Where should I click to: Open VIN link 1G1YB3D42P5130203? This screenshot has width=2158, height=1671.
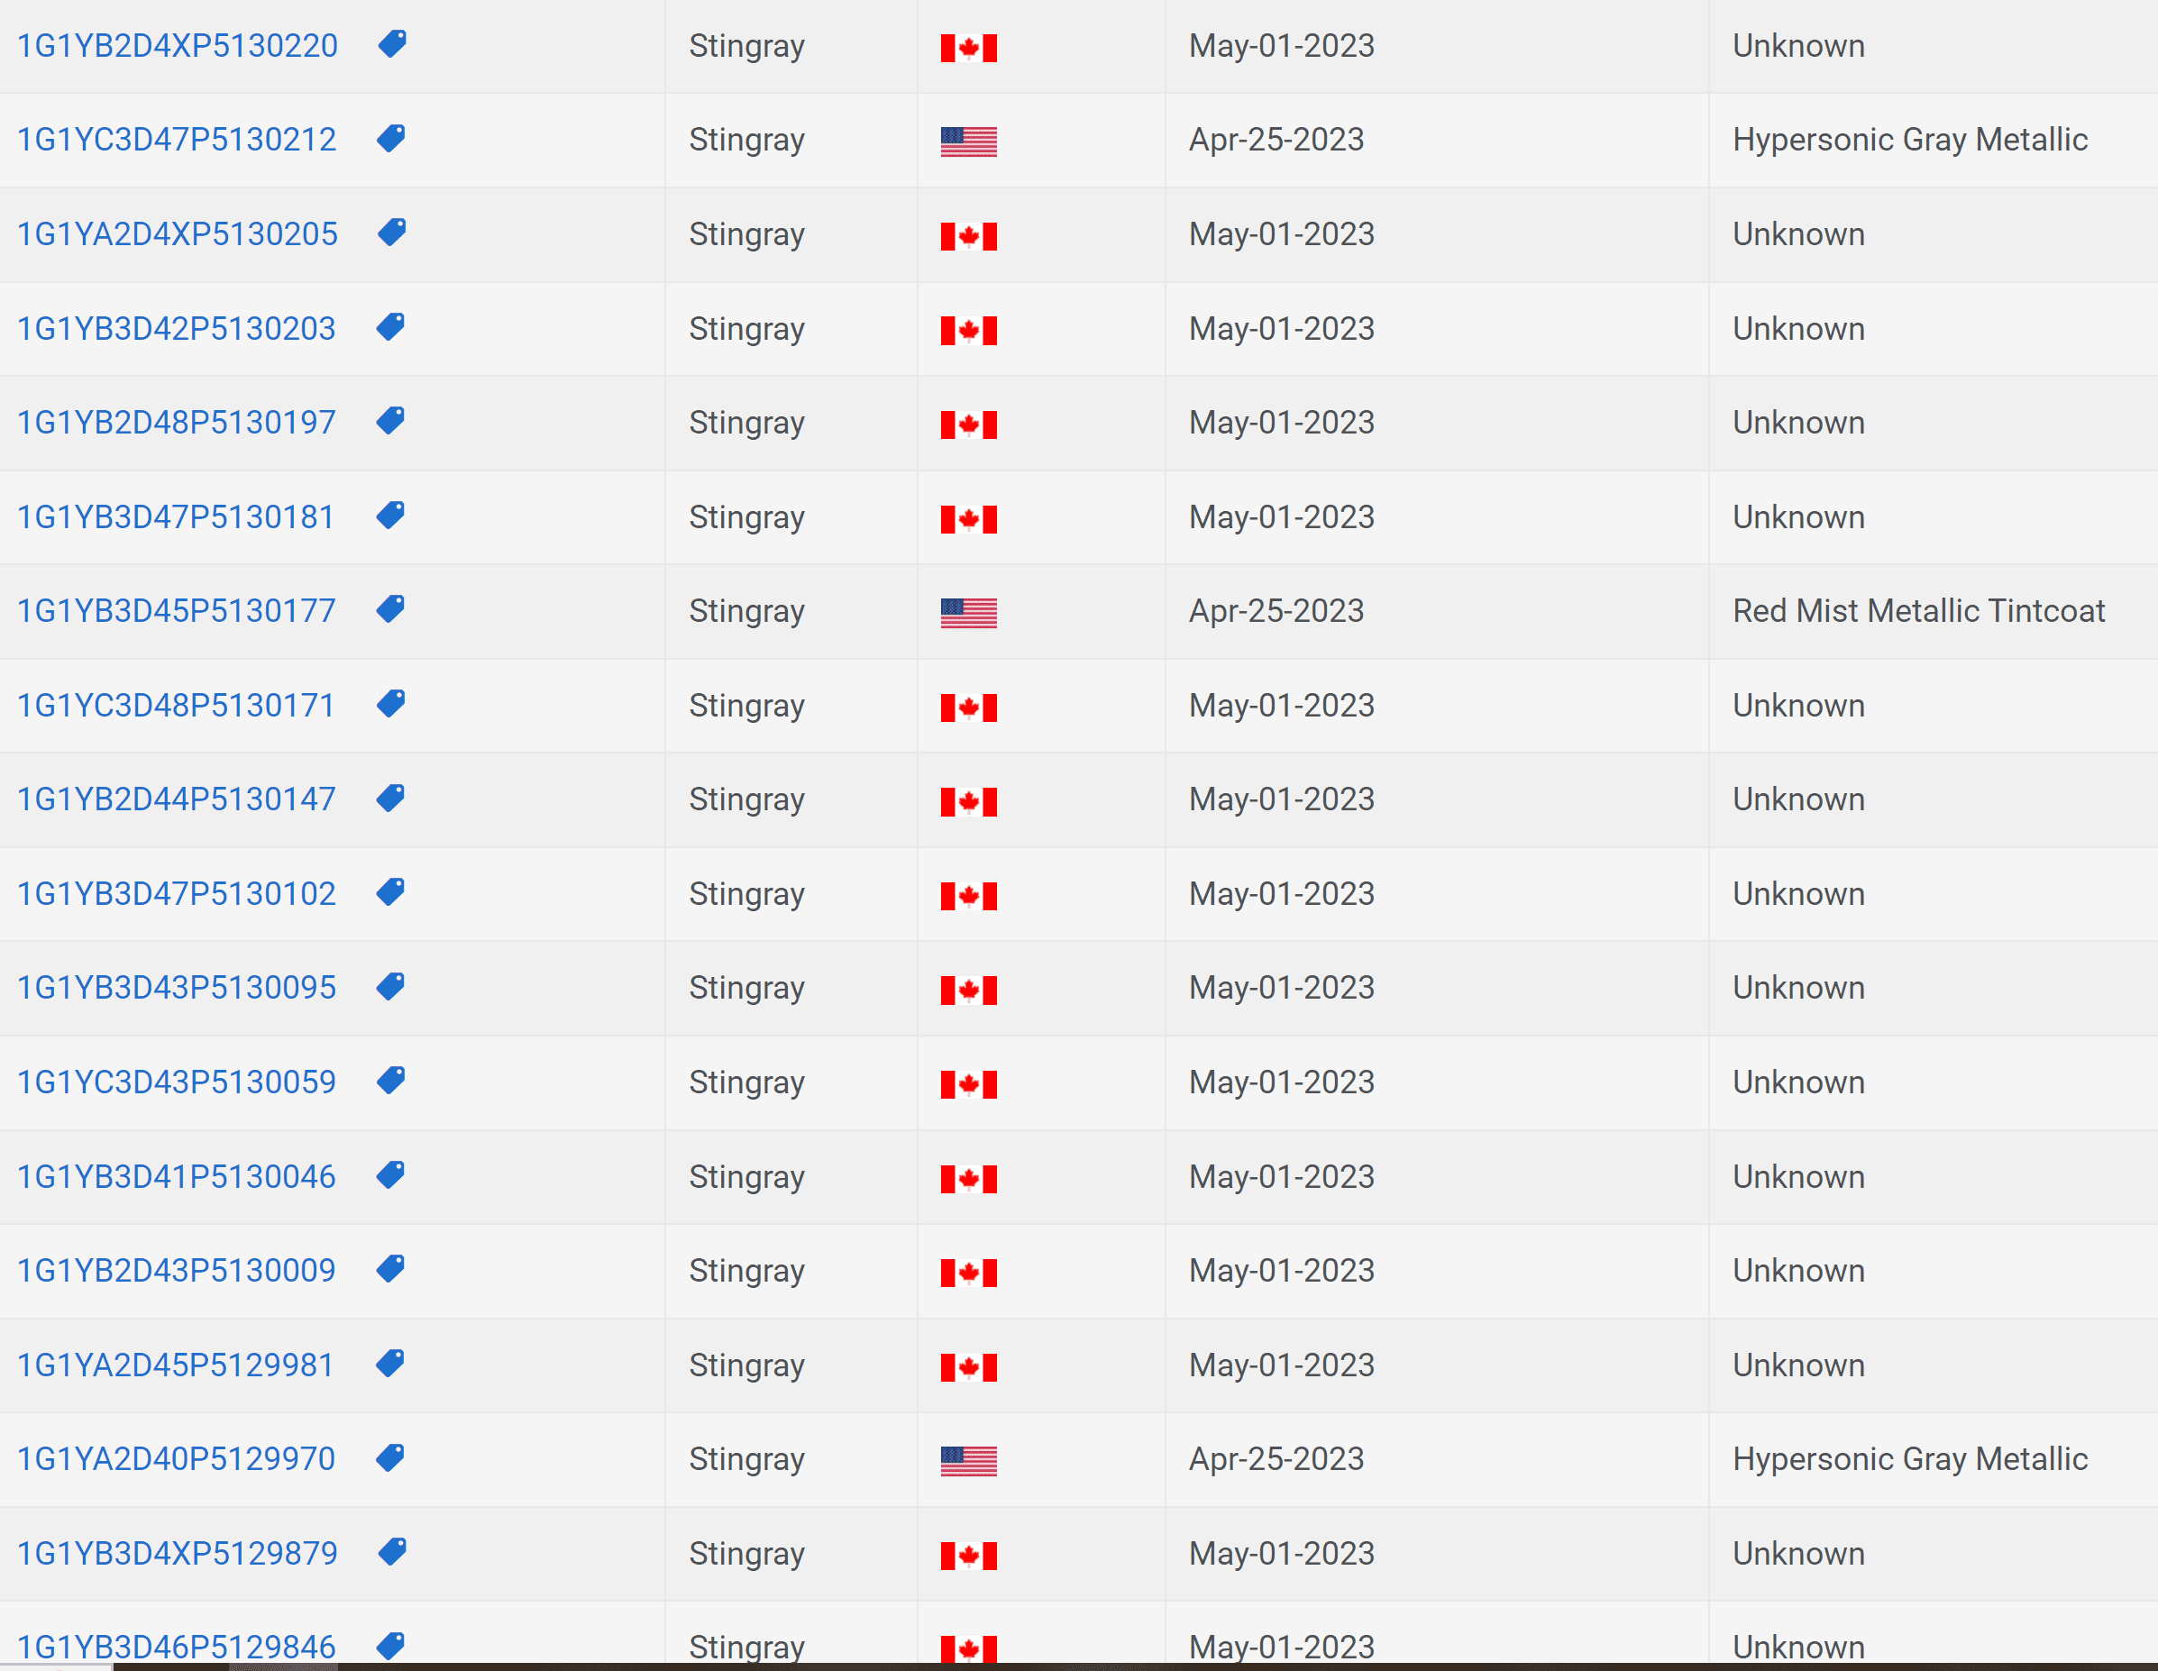click(x=177, y=328)
